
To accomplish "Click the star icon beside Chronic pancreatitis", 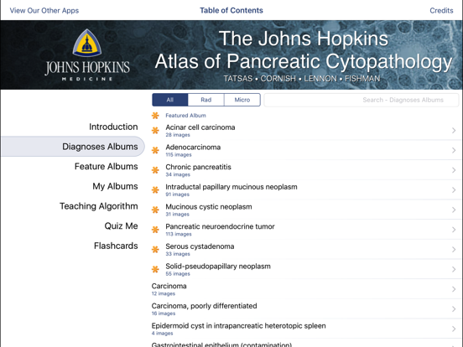I will coord(155,170).
